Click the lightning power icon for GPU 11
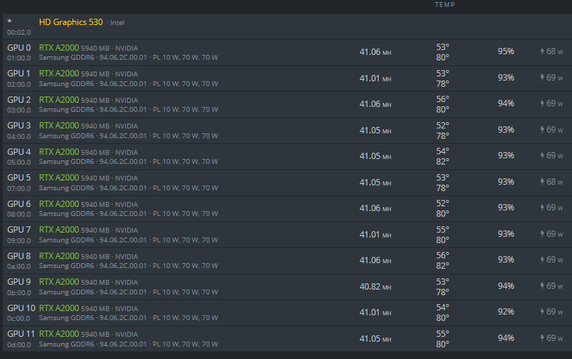The image size is (572, 359). click(543, 338)
